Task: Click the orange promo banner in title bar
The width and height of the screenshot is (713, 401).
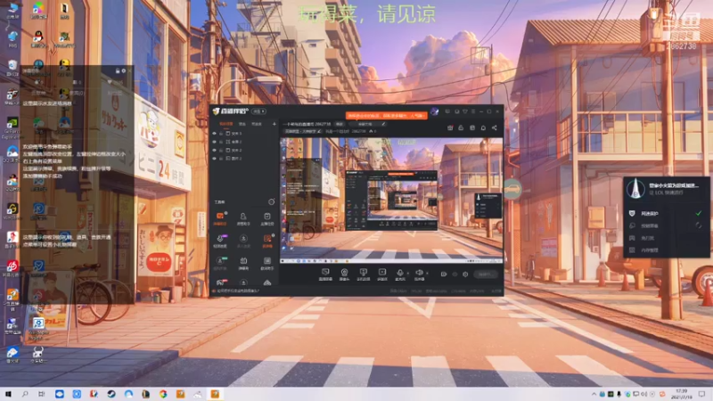Action: [x=387, y=116]
